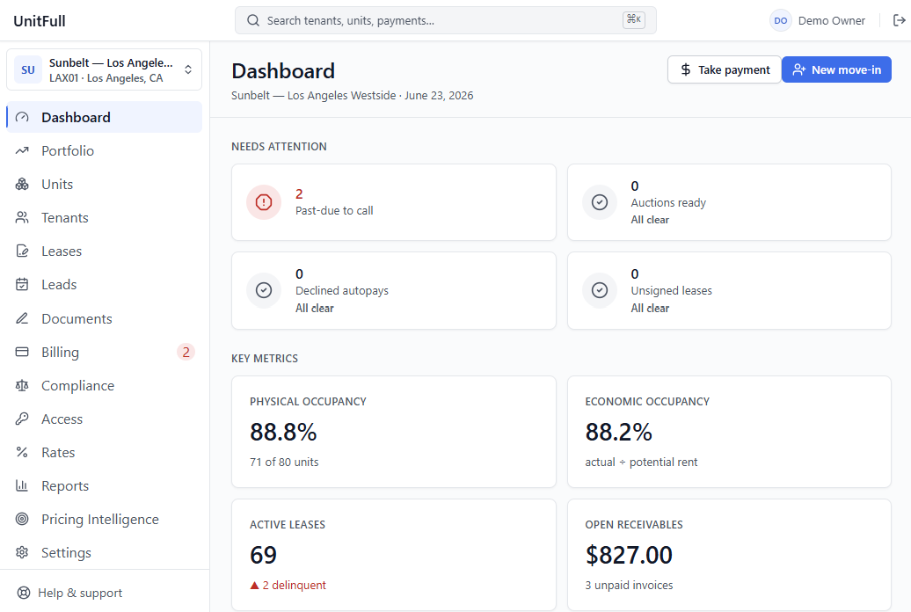Open the Past-due to call card
The height and width of the screenshot is (612, 911).
(x=394, y=202)
